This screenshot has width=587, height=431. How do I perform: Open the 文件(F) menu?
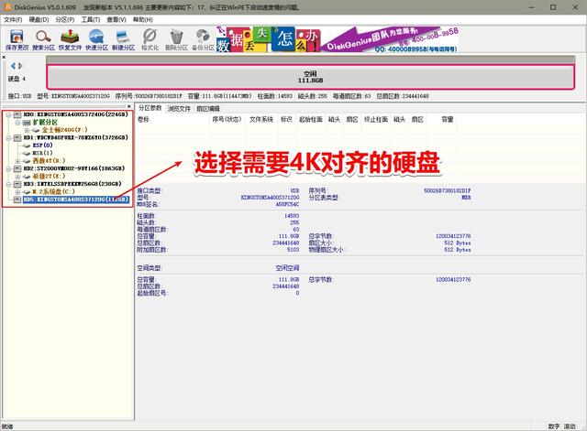[13, 19]
